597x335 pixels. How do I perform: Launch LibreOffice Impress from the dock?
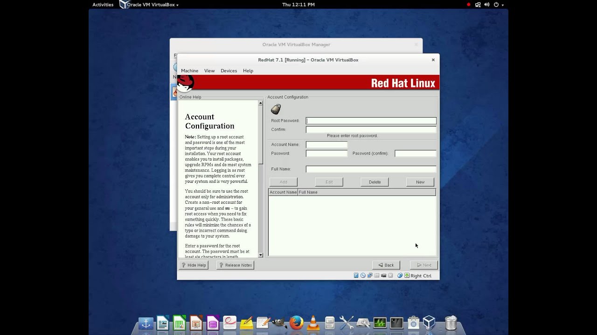coord(196,323)
